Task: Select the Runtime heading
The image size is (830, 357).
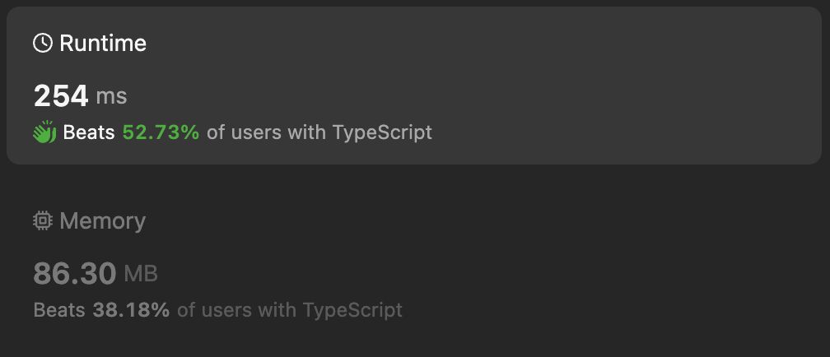Action: point(103,44)
